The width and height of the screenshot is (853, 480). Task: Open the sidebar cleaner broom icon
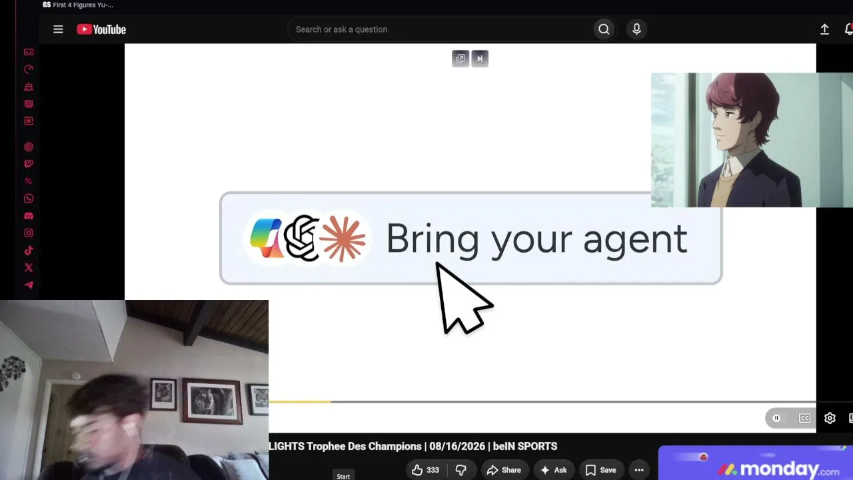pyautogui.click(x=29, y=87)
